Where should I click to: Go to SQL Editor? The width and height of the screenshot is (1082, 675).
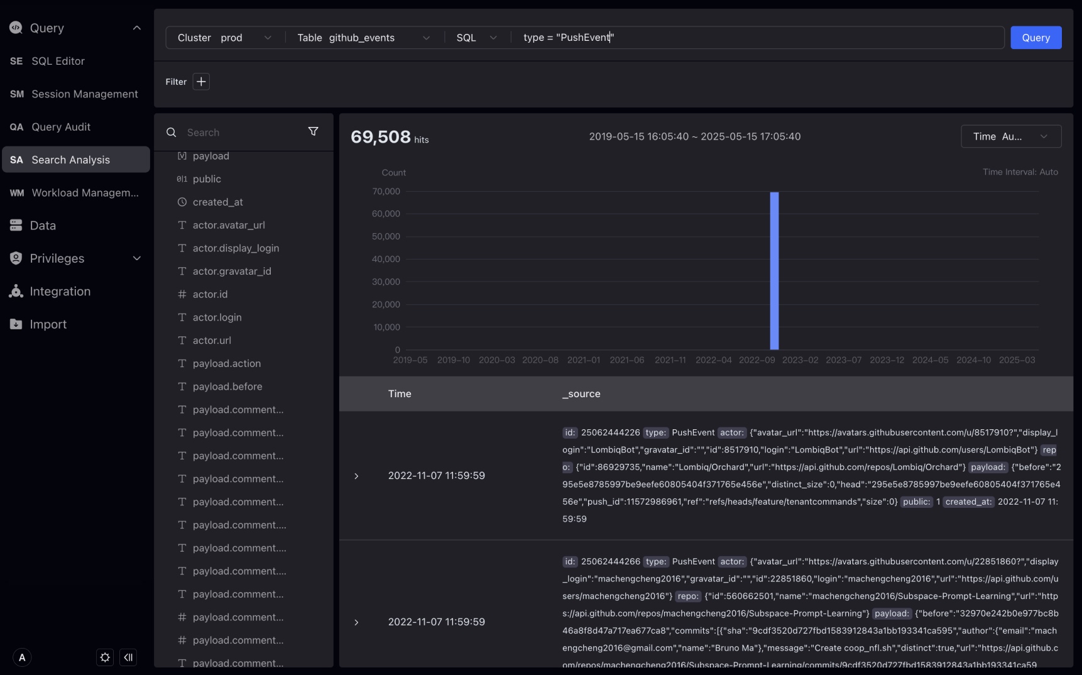[x=58, y=61]
